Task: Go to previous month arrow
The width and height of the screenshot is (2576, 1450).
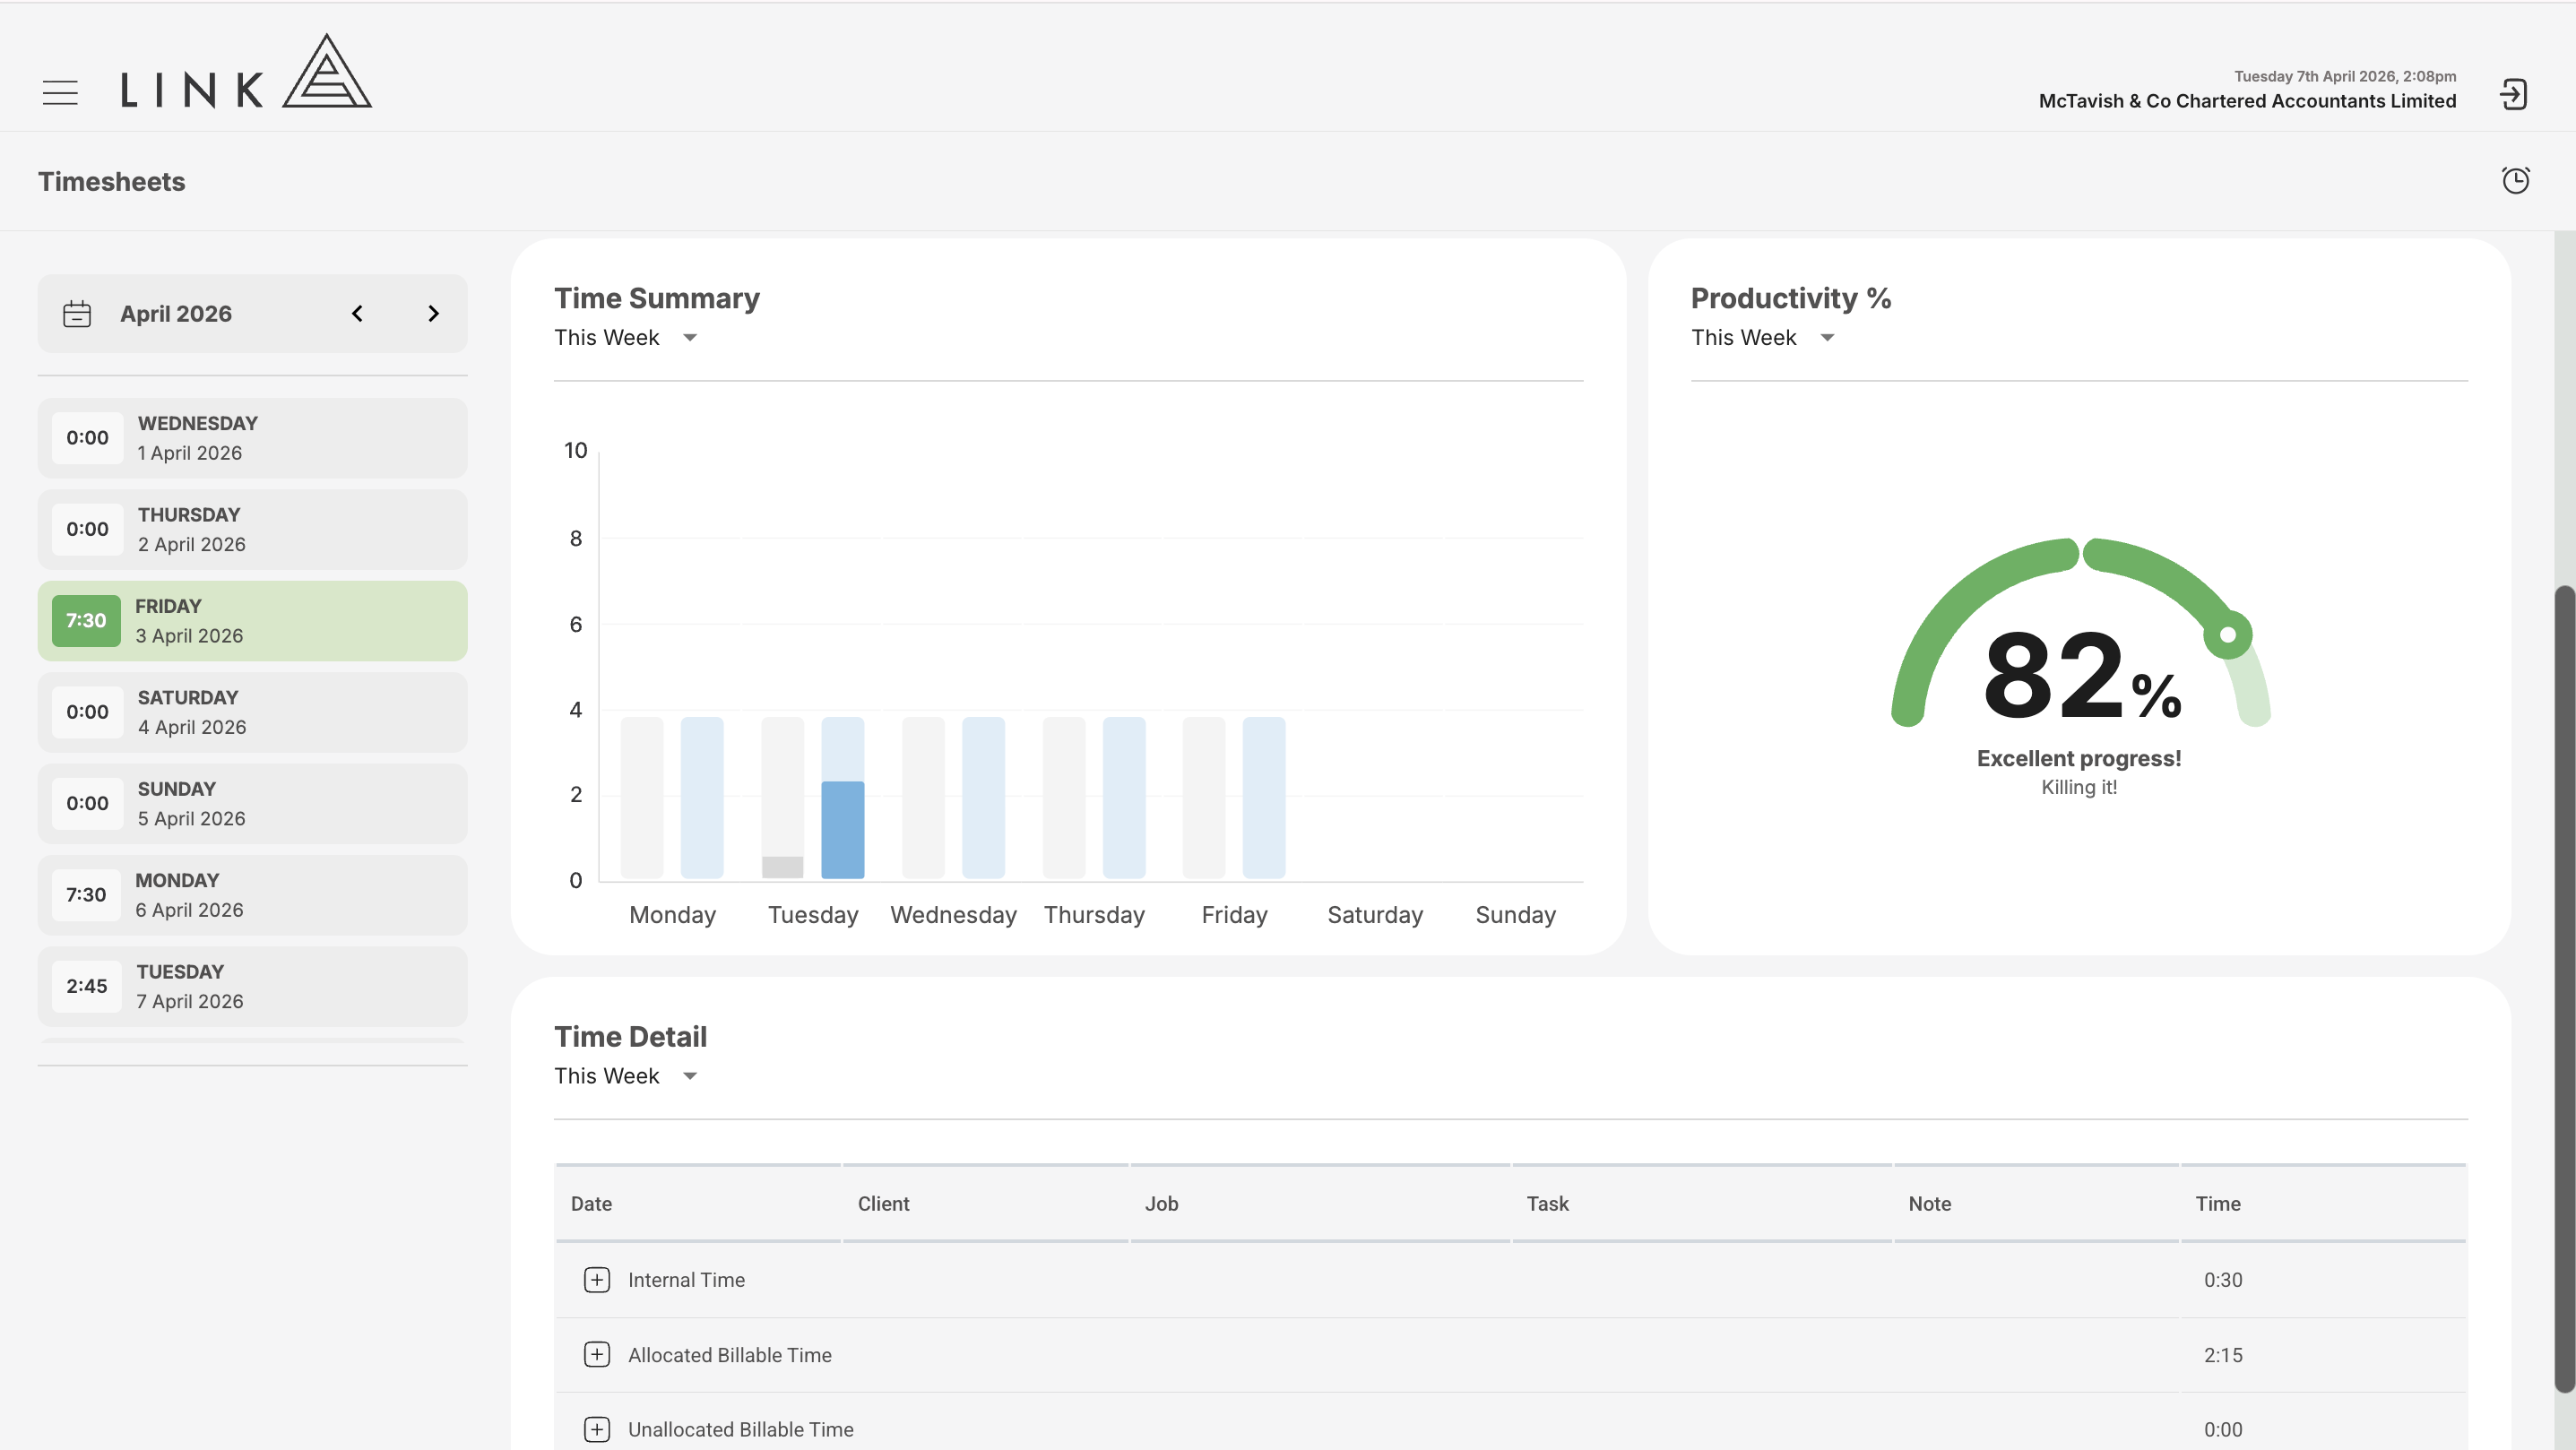Action: [x=357, y=314]
